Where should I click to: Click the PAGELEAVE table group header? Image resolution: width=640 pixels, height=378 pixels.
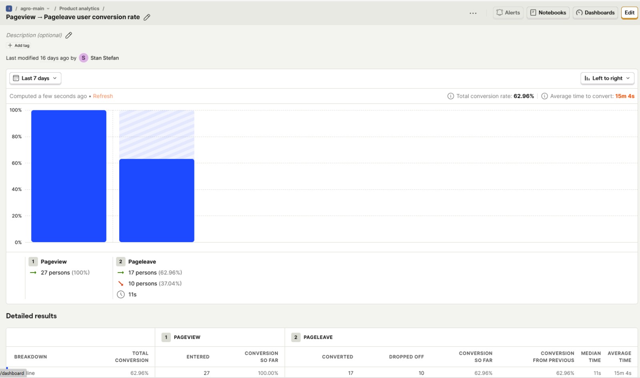[318, 337]
